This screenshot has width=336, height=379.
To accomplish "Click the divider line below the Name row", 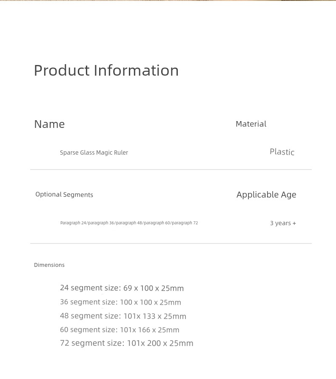I will (x=171, y=170).
